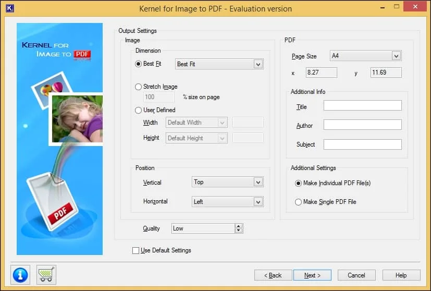431x291 pixels.
Task: Open the Best Fit dropdown list
Action: (x=219, y=64)
